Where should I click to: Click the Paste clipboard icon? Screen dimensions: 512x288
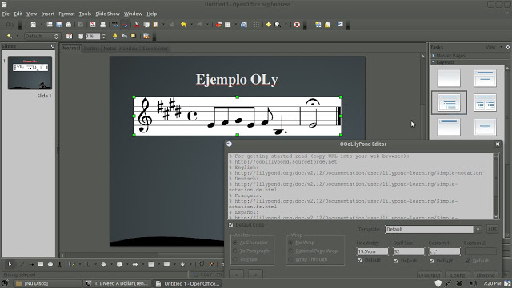point(156,25)
